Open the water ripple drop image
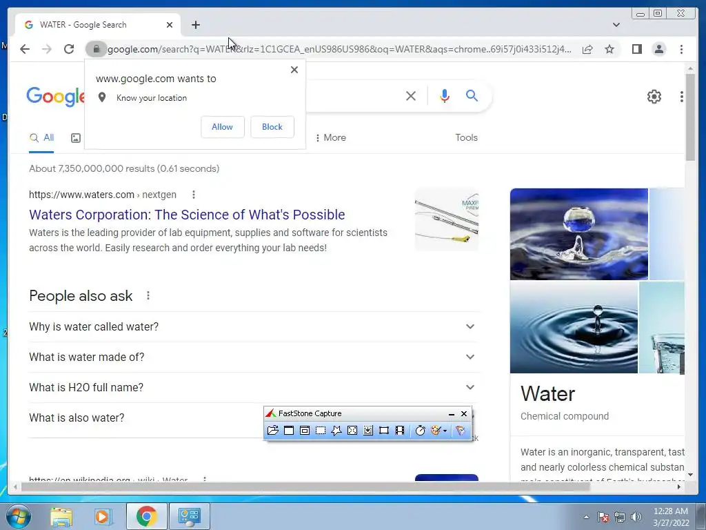This screenshot has width=706, height=530. point(574,328)
